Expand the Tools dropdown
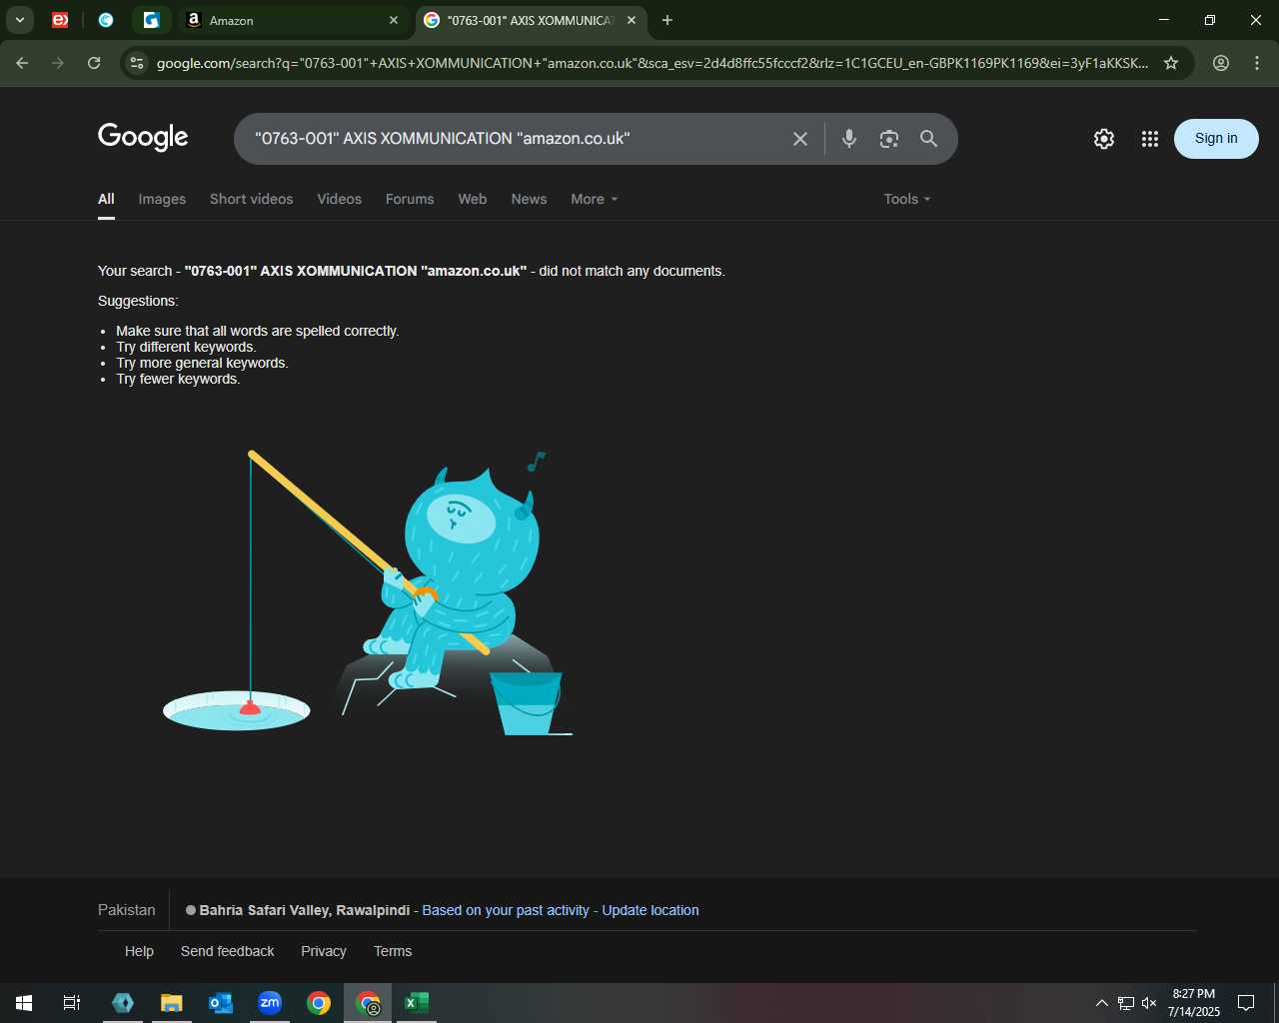Viewport: 1279px width, 1023px height. click(907, 199)
